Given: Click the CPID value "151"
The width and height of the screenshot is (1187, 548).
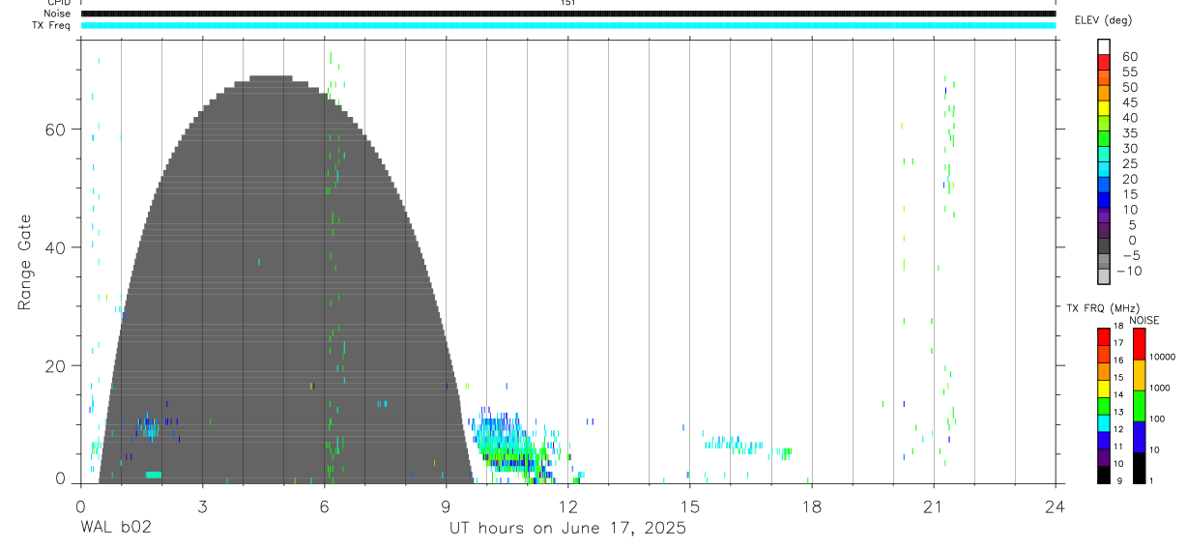Looking at the screenshot, I should [567, 3].
